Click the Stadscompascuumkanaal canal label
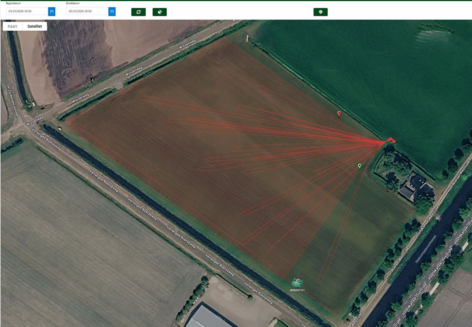The image size is (472, 327). (x=425, y=249)
